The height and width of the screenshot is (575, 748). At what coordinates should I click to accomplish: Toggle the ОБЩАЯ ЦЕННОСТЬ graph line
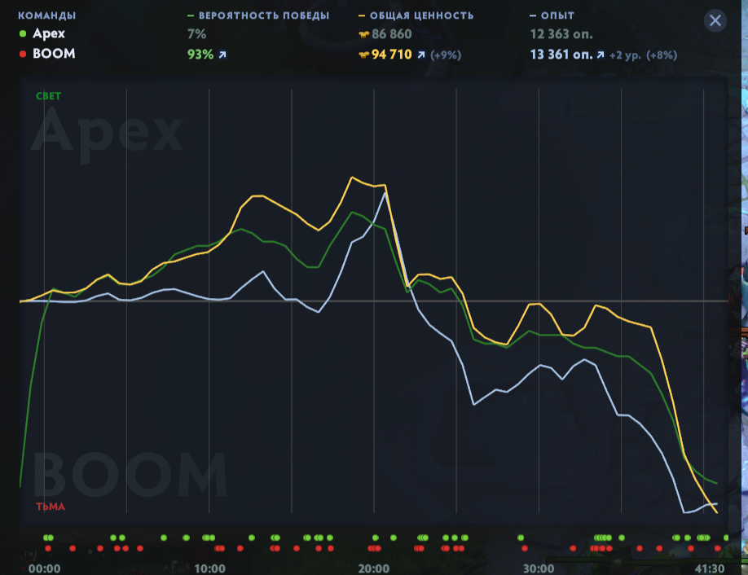[x=416, y=15]
